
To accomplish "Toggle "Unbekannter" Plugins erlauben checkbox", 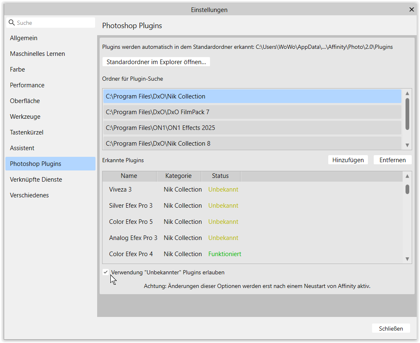I will (x=106, y=272).
